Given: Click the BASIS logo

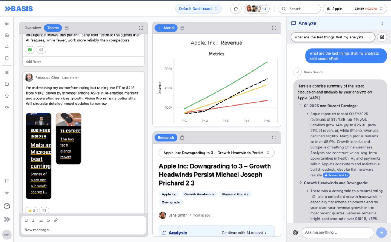Looking at the screenshot, I should click(x=19, y=9).
